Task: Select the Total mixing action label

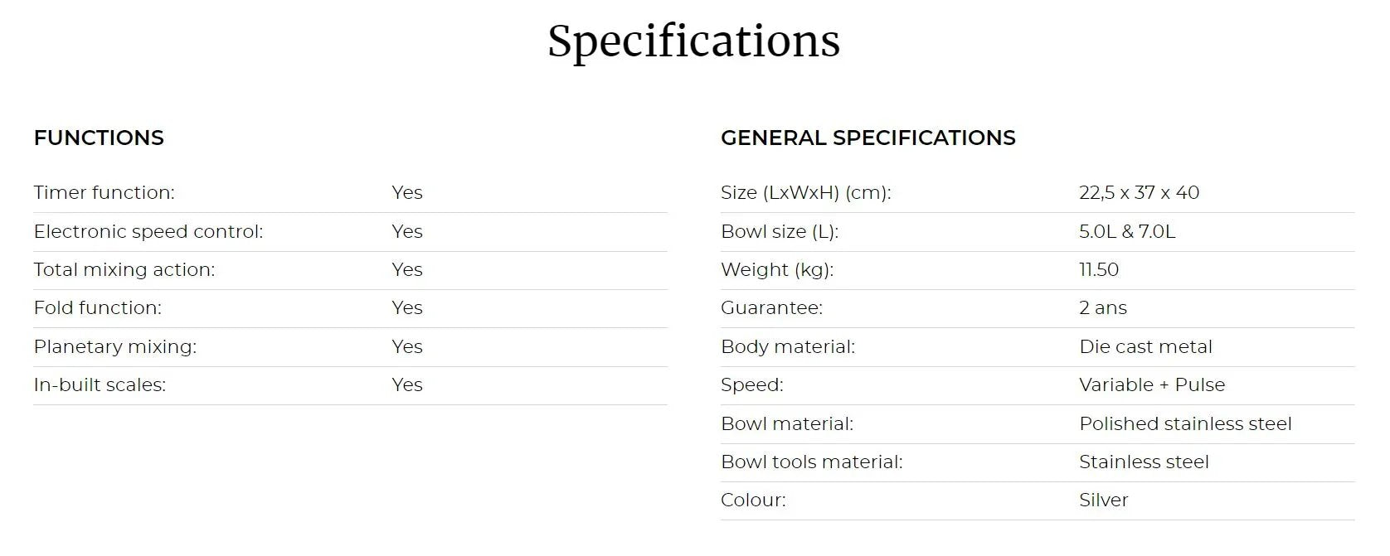Action: pyautogui.click(x=124, y=270)
